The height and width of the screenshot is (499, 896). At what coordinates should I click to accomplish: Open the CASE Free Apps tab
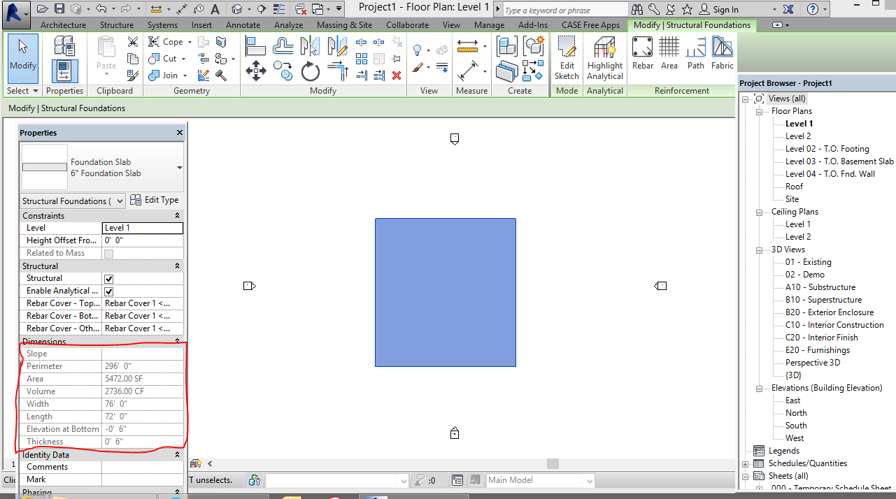tap(590, 24)
